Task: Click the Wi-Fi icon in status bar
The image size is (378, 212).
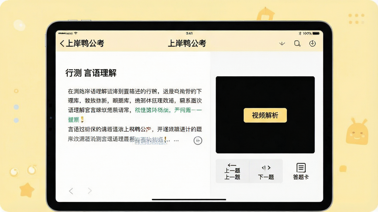Action: click(x=76, y=33)
